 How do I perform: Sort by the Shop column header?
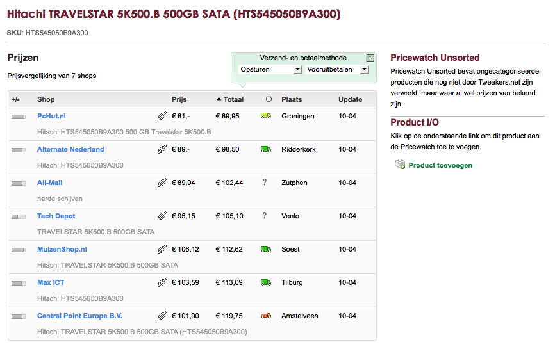[46, 99]
